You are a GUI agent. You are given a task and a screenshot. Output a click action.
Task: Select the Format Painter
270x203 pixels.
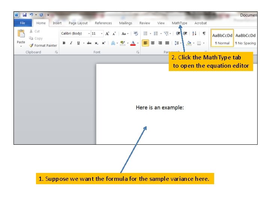point(43,45)
